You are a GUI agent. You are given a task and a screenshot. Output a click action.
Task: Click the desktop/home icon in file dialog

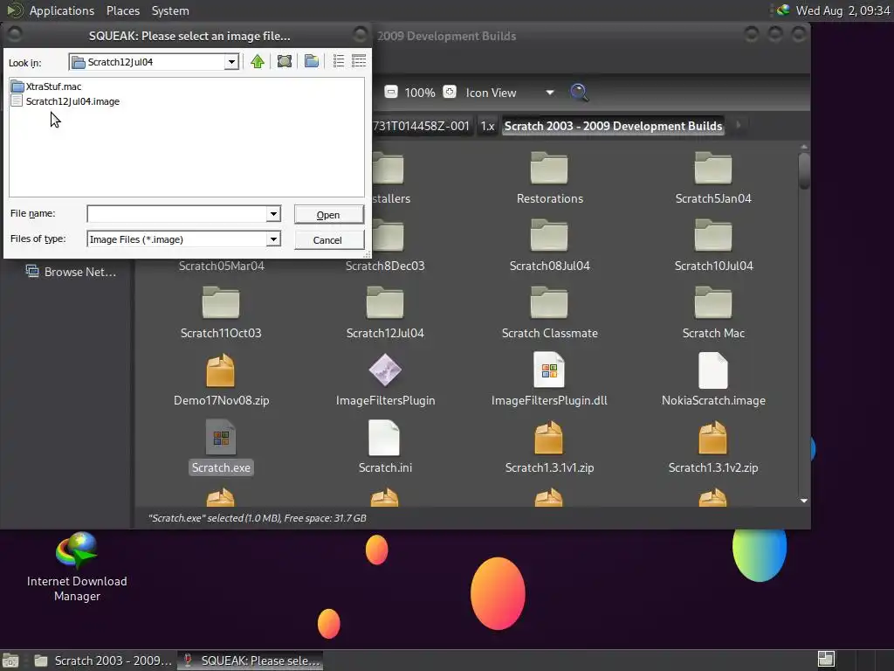(x=284, y=61)
